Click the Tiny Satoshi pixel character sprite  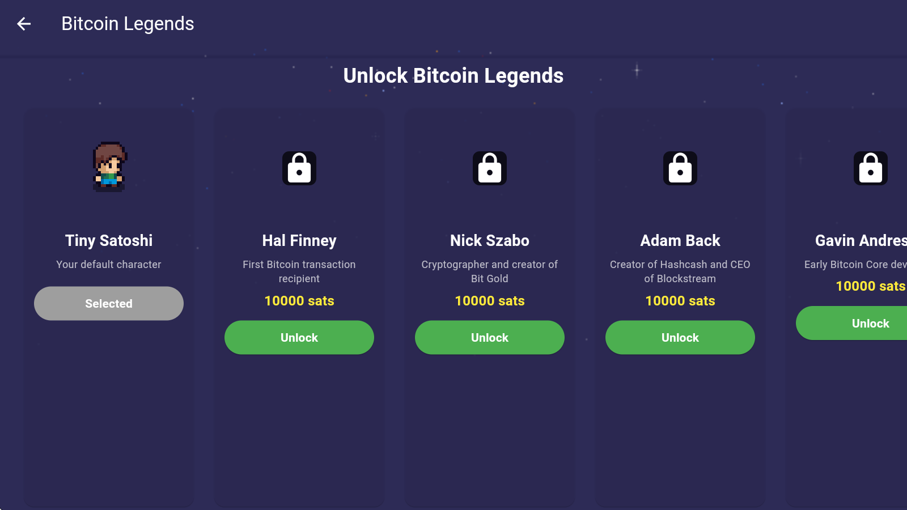point(109,167)
